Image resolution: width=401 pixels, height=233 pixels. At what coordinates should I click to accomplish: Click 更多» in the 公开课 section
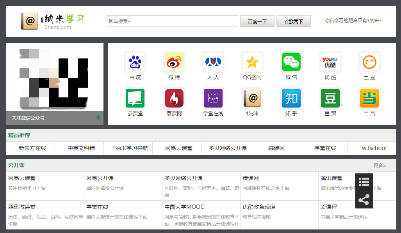pyautogui.click(x=380, y=166)
